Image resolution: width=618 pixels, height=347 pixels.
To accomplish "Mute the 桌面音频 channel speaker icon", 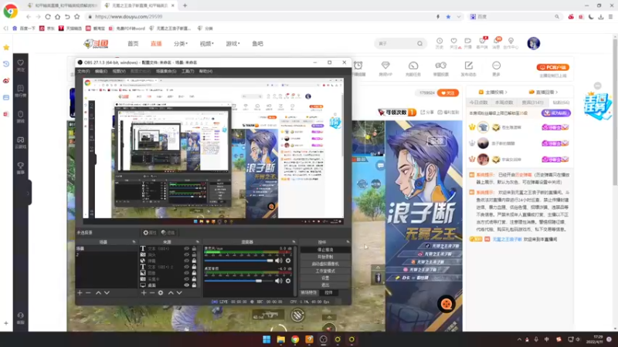I will tap(279, 281).
